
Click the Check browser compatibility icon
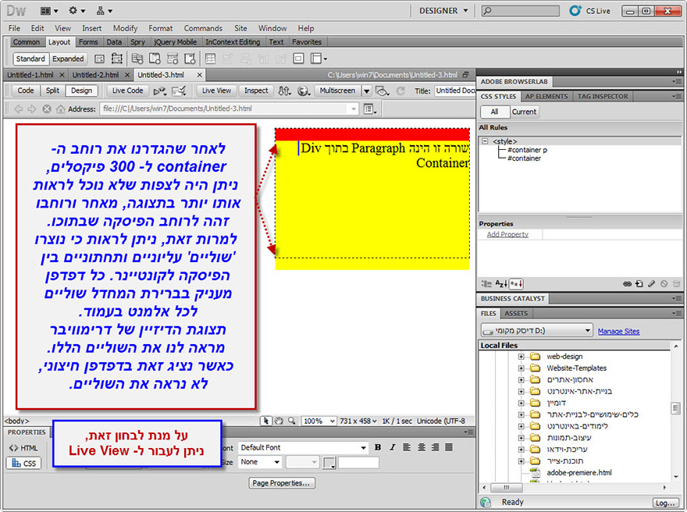point(179,91)
